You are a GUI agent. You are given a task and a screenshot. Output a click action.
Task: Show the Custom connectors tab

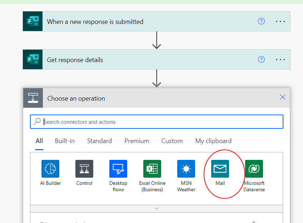172,141
